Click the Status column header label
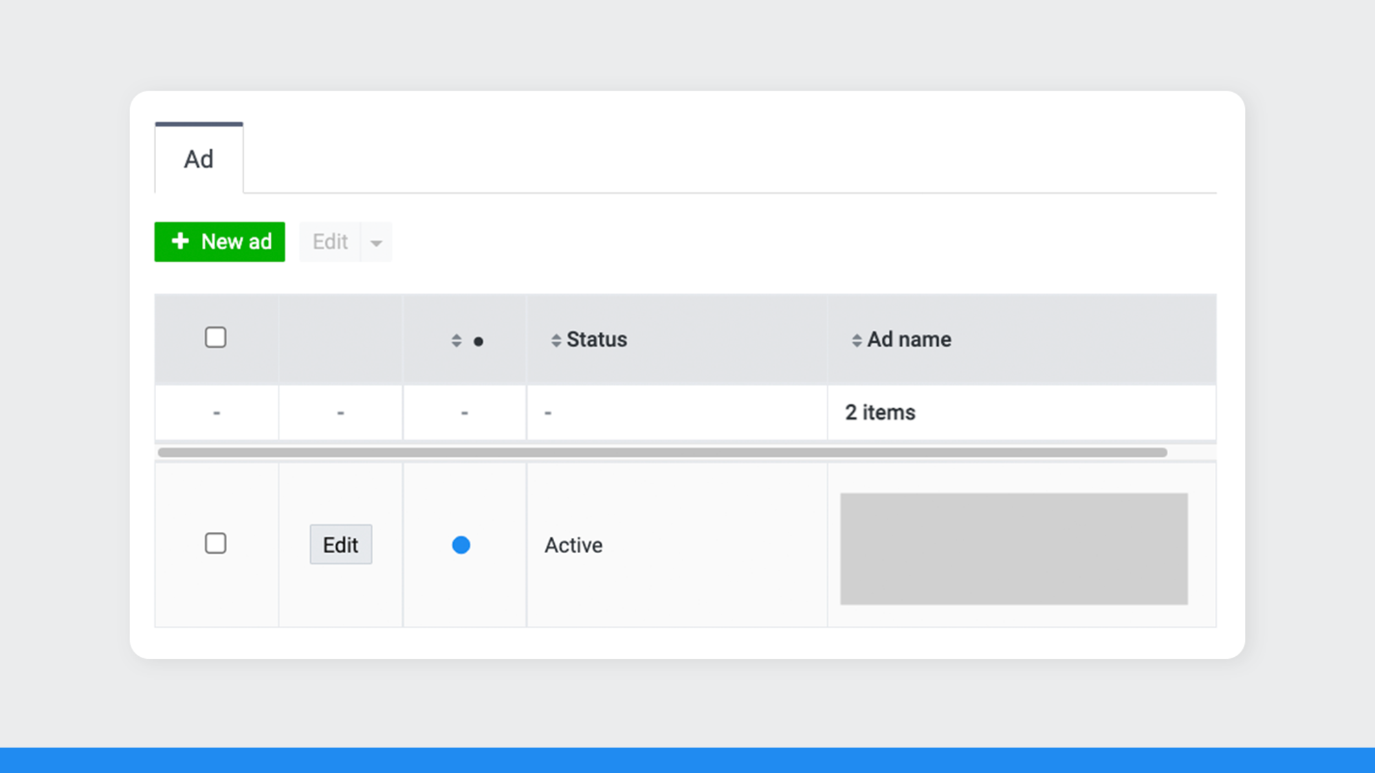This screenshot has width=1375, height=773. click(597, 339)
